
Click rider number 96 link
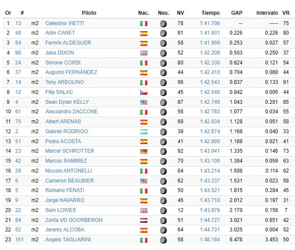[x=18, y=53]
